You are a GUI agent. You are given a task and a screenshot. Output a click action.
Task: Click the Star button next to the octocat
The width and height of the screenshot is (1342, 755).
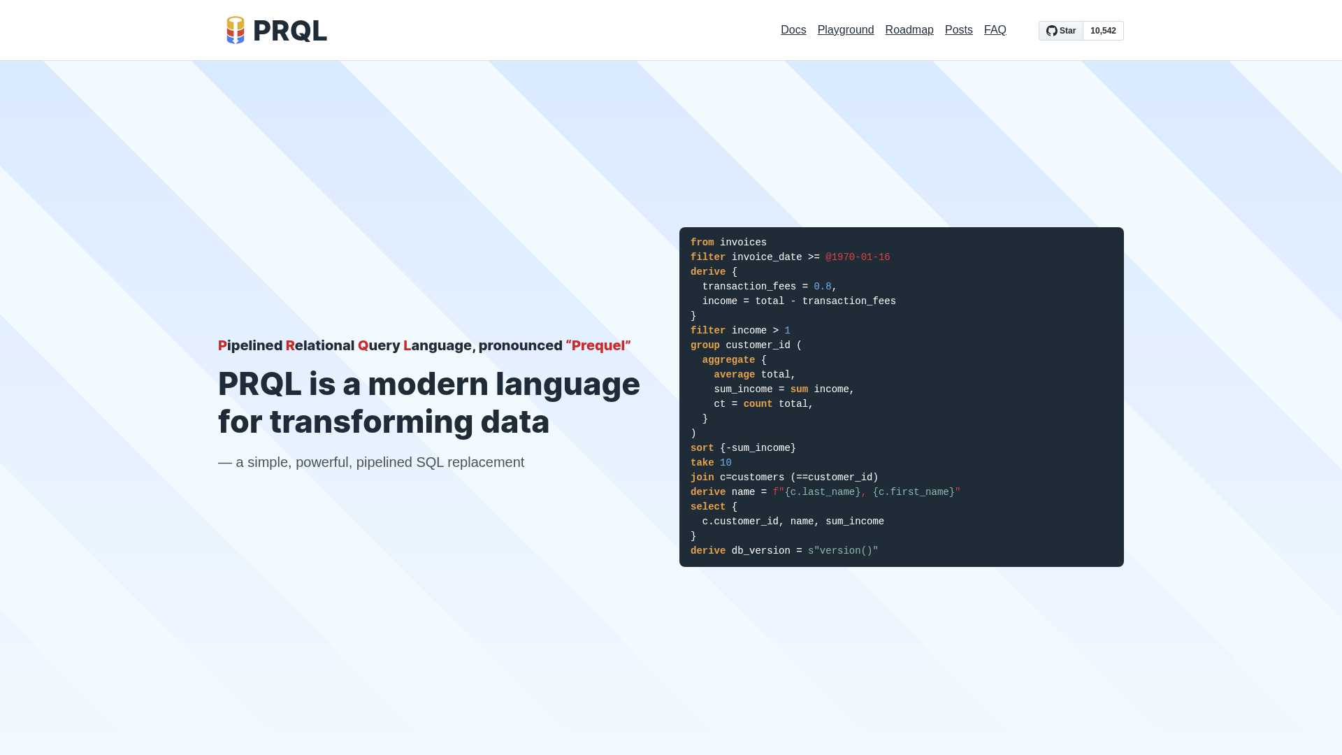1061,31
